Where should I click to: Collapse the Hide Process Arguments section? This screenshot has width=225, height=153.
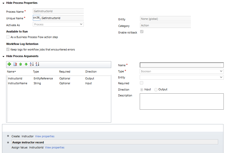pos(4,56)
